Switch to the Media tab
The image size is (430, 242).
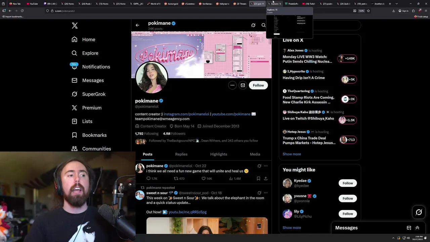255,154
